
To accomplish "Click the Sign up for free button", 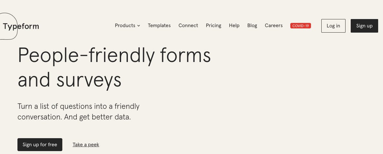I will 40,145.
